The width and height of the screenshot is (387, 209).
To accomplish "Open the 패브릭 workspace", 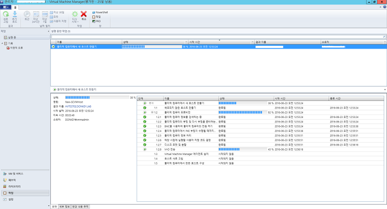I will click(25, 180).
